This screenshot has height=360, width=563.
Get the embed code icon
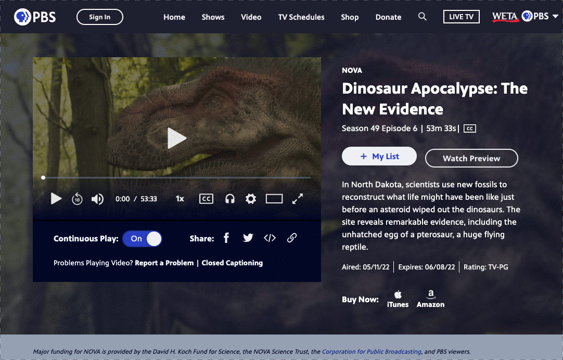[270, 238]
